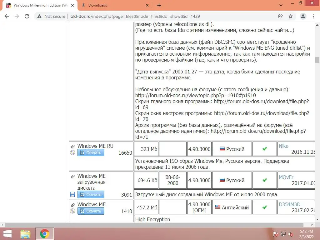Click the Russian flag in Windows ME RU row
Viewport: 320px width, 240px height.
click(x=222, y=149)
